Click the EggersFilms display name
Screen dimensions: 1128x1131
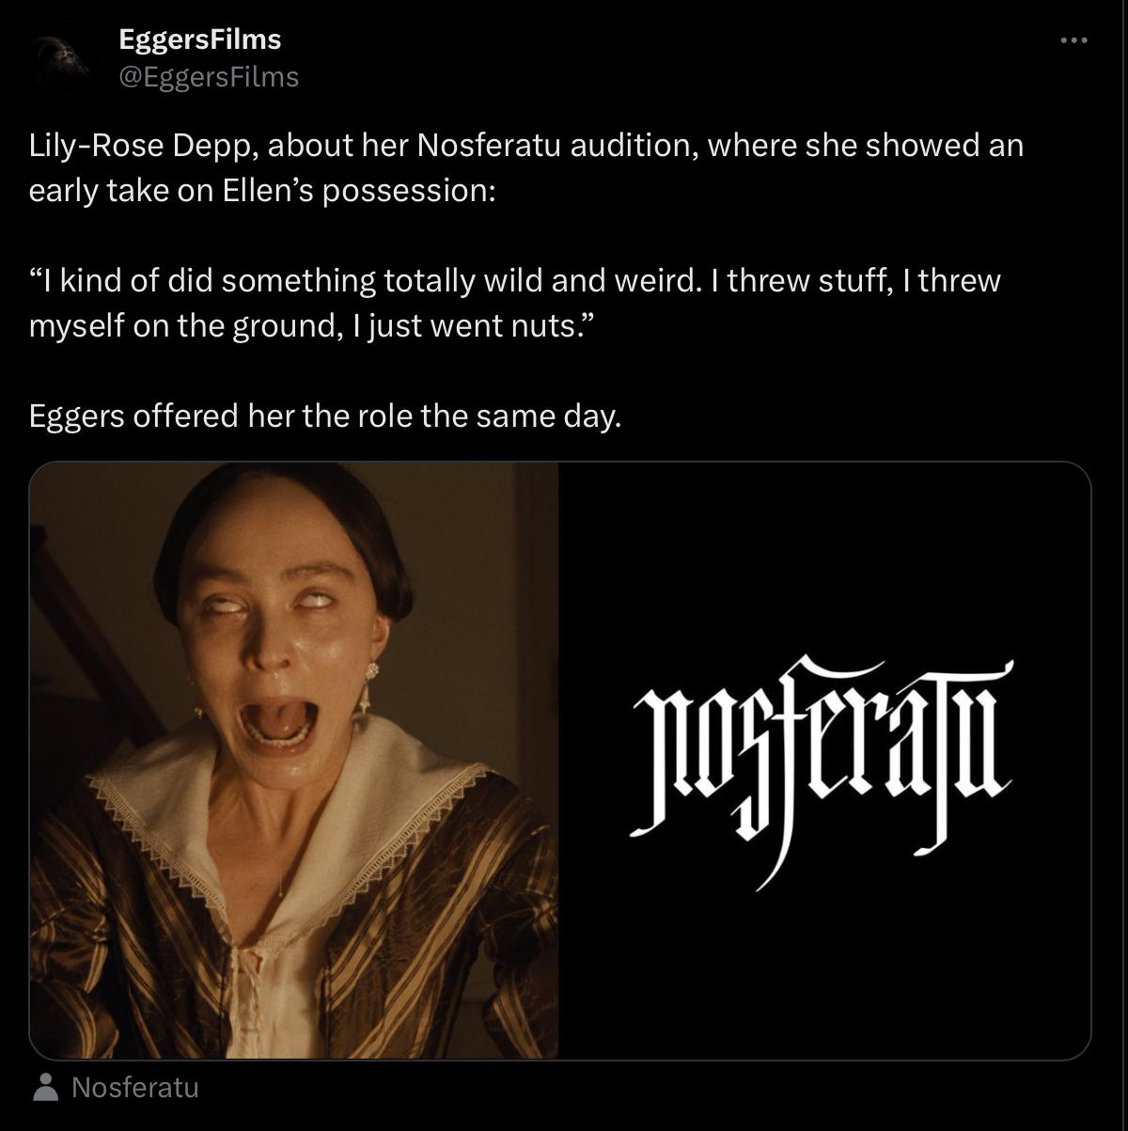coord(199,39)
